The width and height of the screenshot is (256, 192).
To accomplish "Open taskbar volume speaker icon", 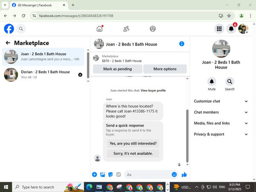I will 215,187.
